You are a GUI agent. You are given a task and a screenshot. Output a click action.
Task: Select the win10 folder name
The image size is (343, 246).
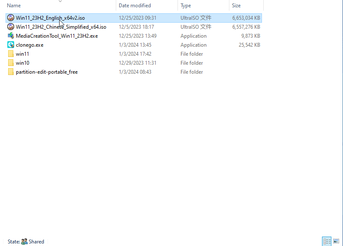23,63
